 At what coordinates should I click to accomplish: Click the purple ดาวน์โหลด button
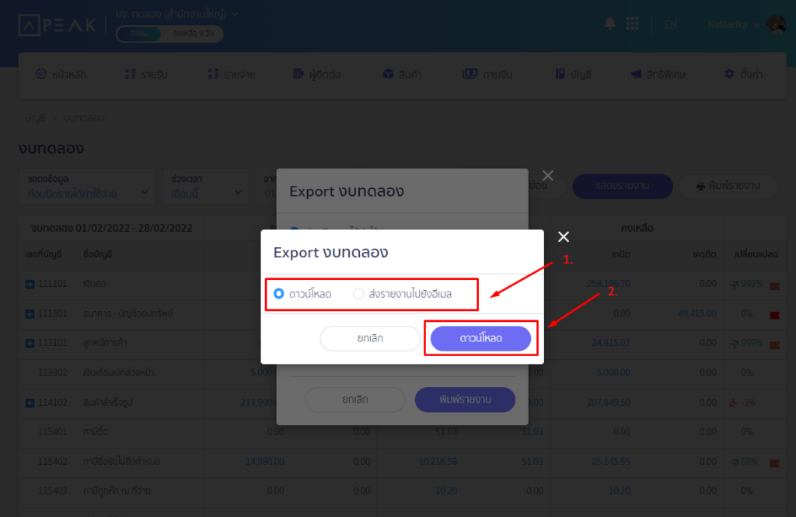click(x=480, y=338)
